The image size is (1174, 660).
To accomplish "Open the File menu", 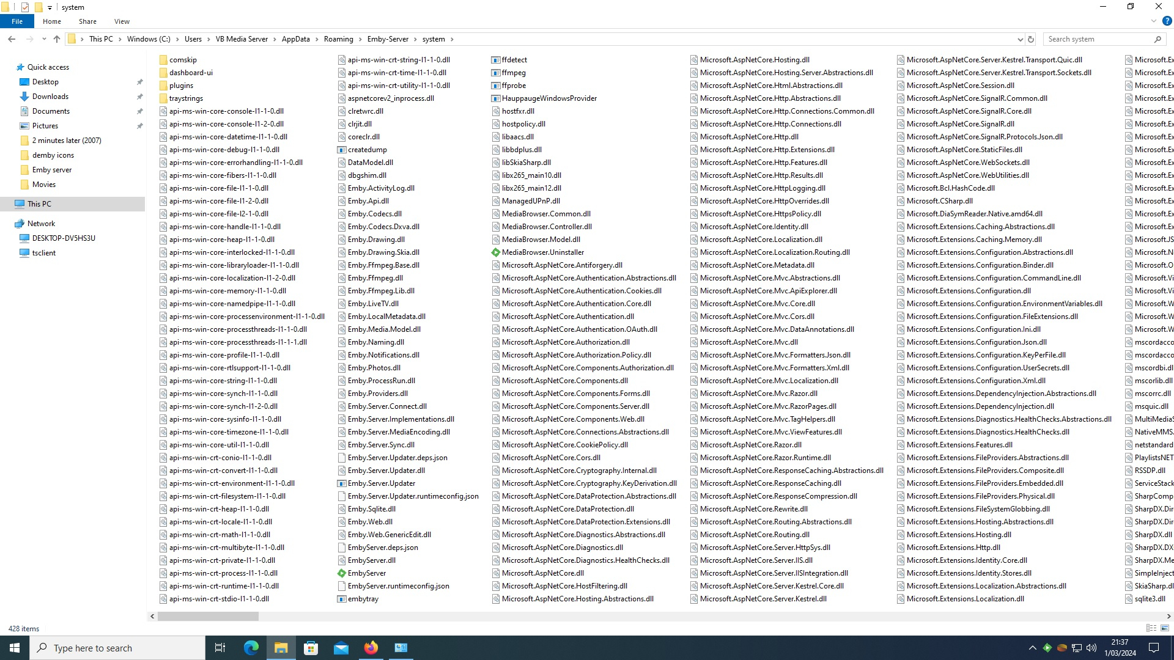I will (x=17, y=21).
